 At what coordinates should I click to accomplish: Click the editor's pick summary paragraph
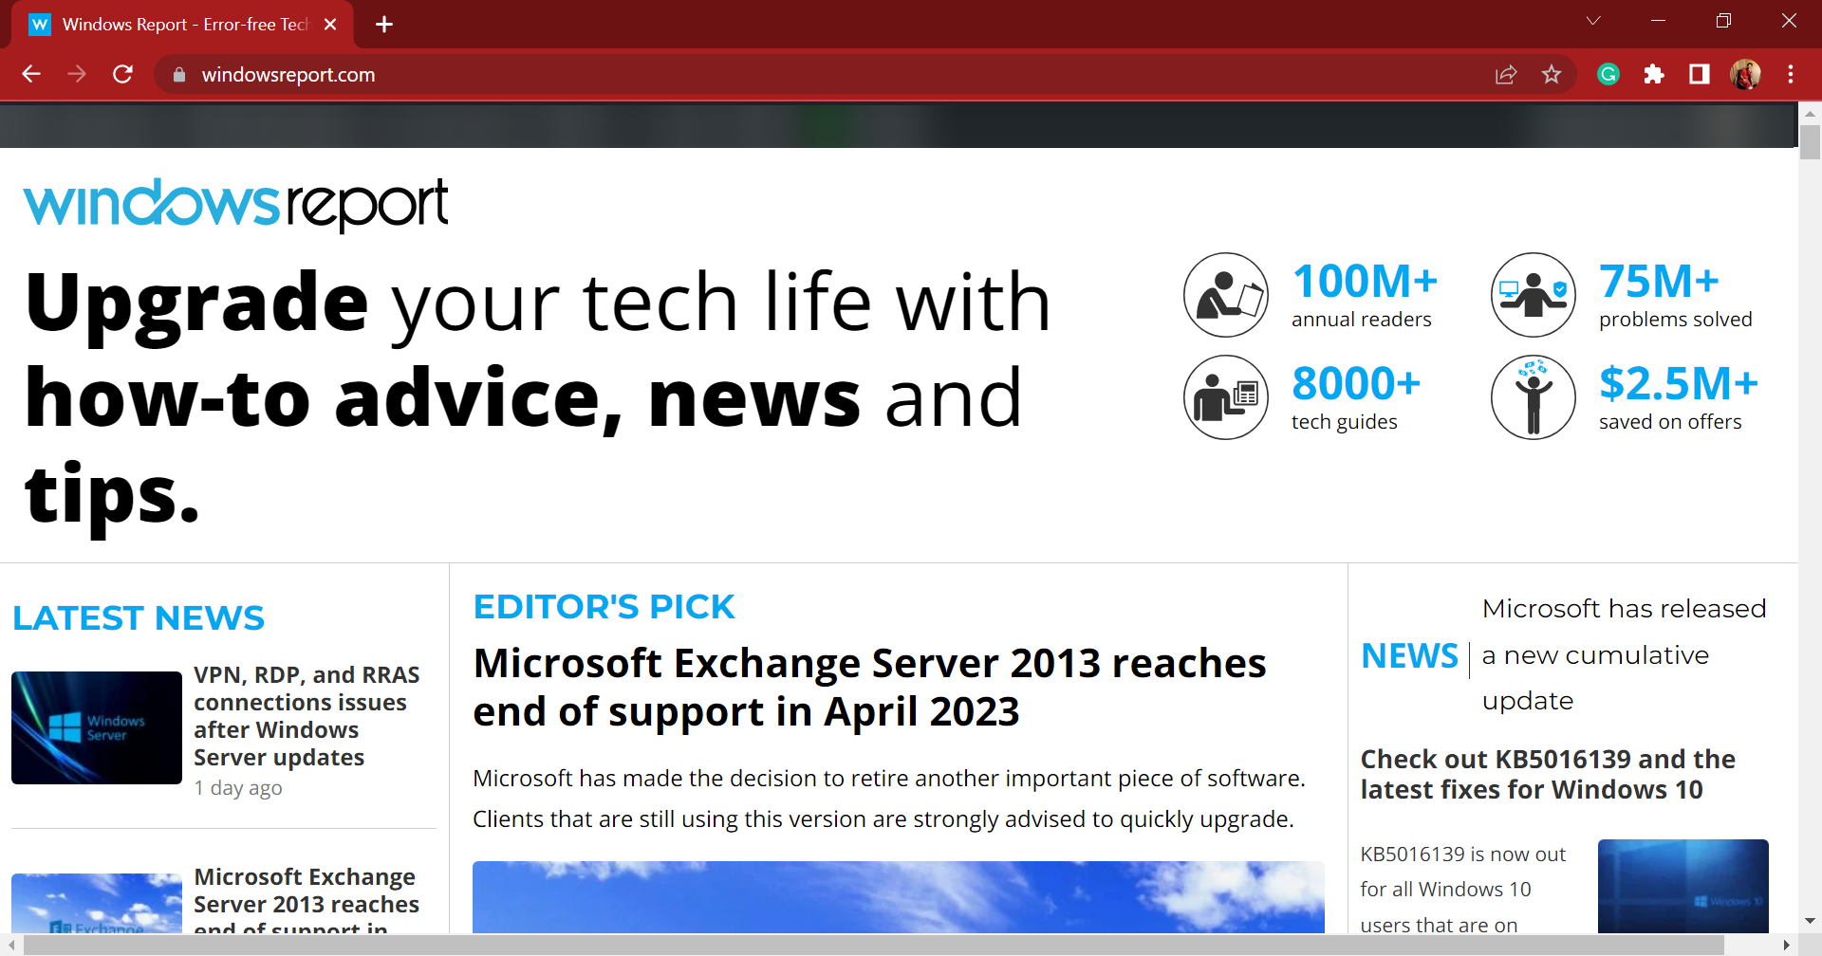(889, 799)
